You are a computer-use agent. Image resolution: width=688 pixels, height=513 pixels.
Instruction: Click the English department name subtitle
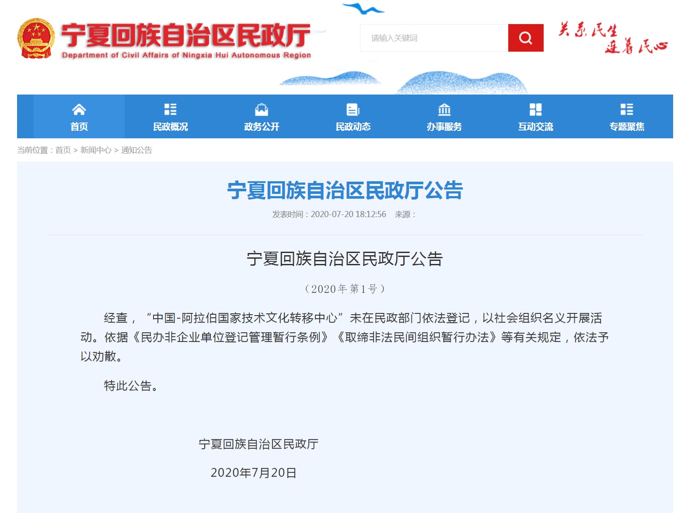click(x=186, y=55)
